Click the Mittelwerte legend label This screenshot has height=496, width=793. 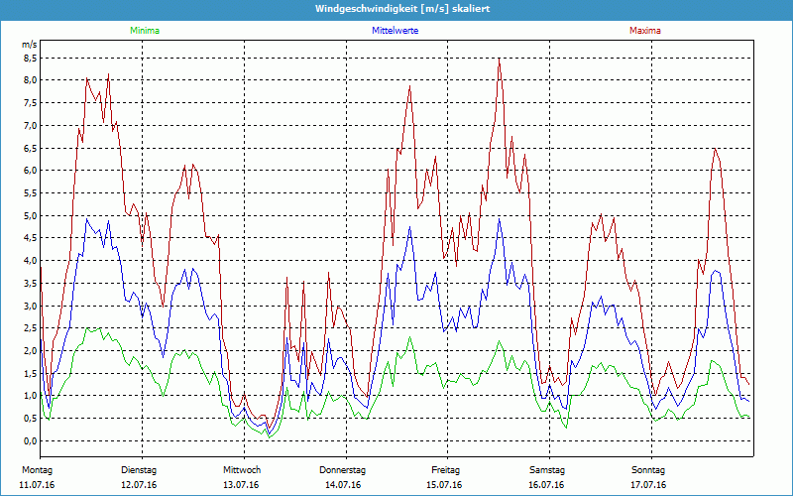pos(395,31)
